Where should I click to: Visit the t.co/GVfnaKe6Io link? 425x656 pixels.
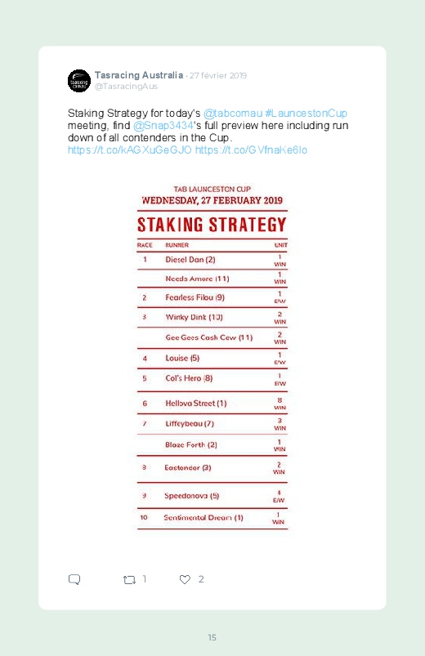tap(251, 149)
